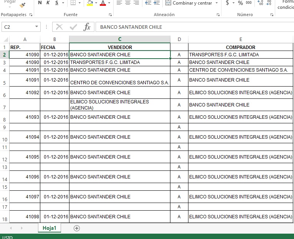Screen dimensions: 294x239
Task: Click VENDEDOR header cell
Action: [120, 47]
